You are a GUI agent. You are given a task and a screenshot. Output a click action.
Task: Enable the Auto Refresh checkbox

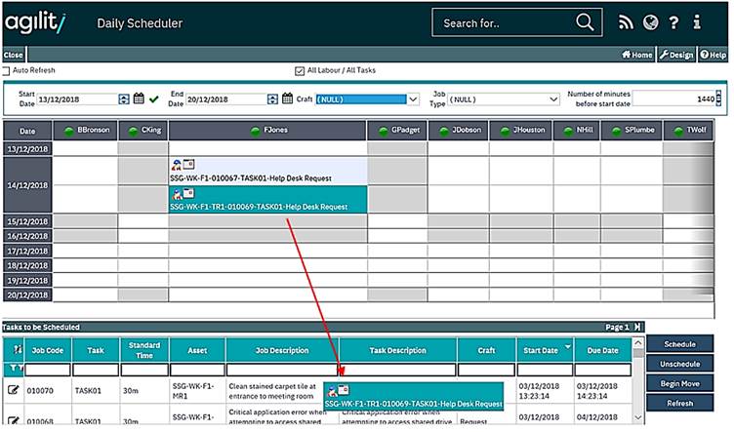(x=6, y=71)
